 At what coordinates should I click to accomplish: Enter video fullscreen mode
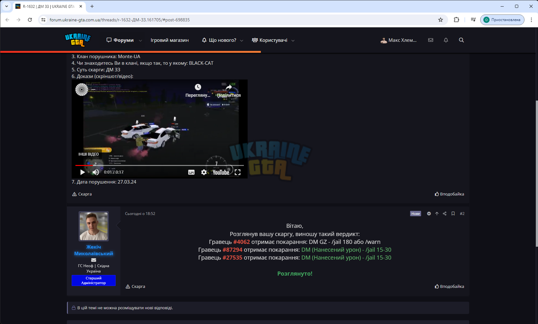pyautogui.click(x=238, y=172)
